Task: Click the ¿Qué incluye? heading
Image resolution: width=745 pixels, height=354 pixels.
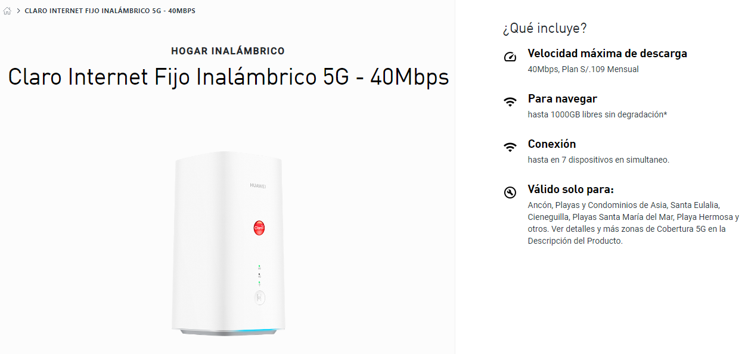Action: 545,28
